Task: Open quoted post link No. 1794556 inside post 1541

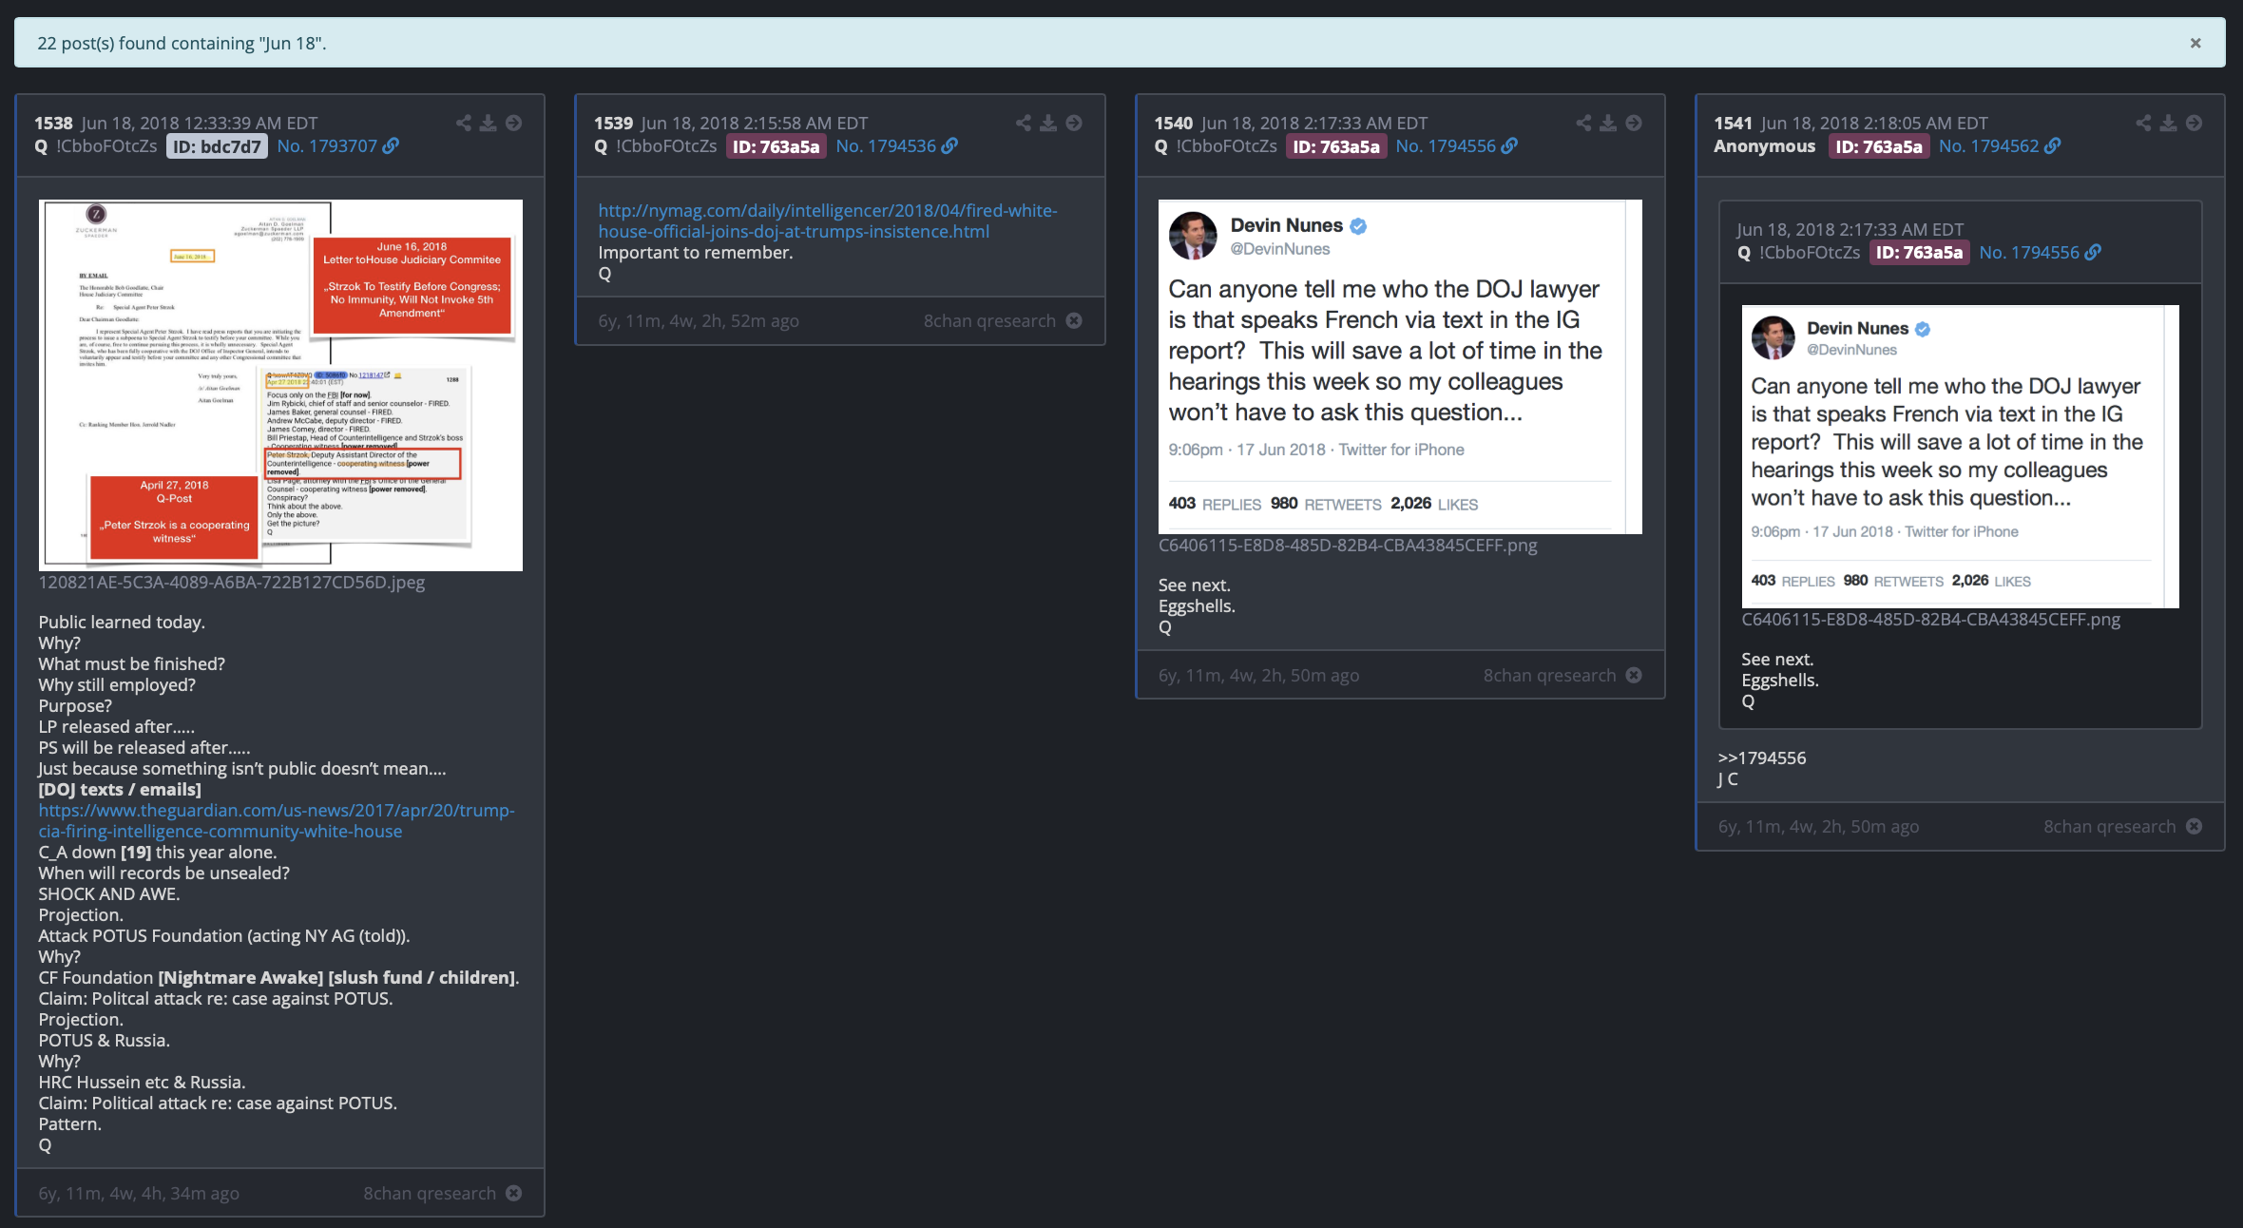Action: (2029, 252)
